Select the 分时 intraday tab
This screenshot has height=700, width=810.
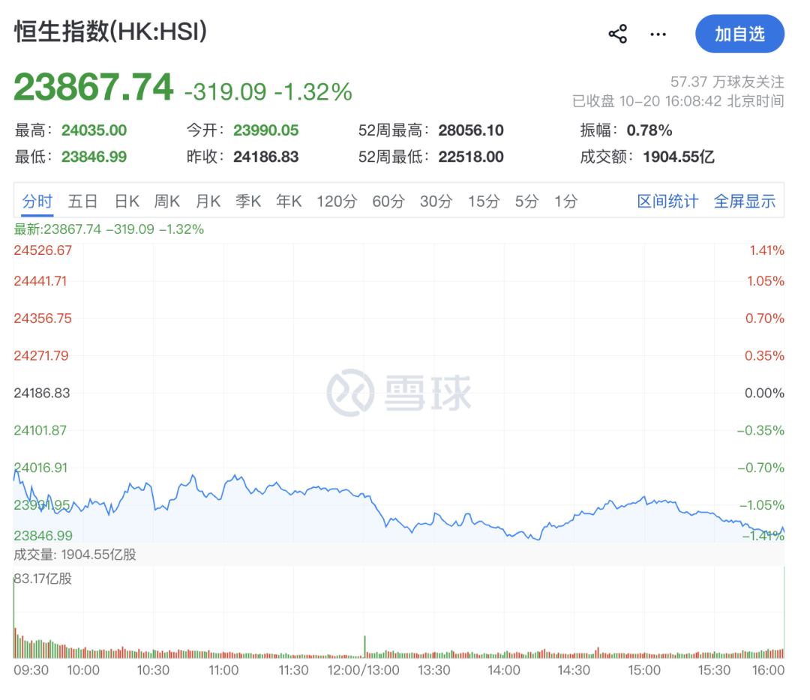(x=37, y=201)
